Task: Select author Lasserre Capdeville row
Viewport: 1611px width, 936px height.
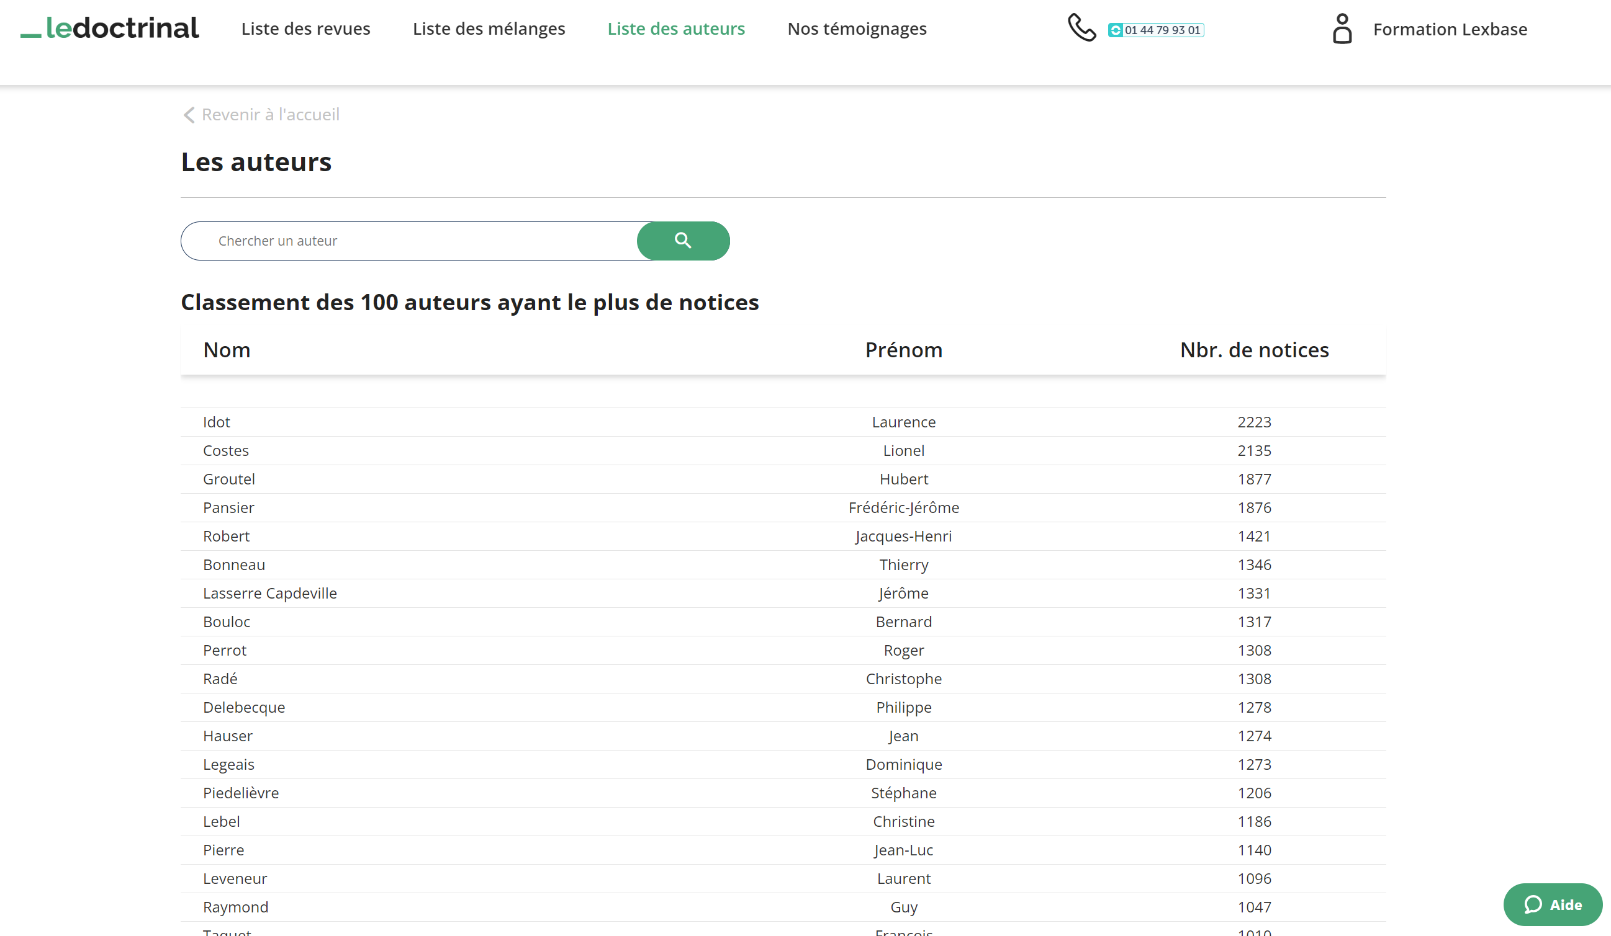Action: (x=270, y=593)
